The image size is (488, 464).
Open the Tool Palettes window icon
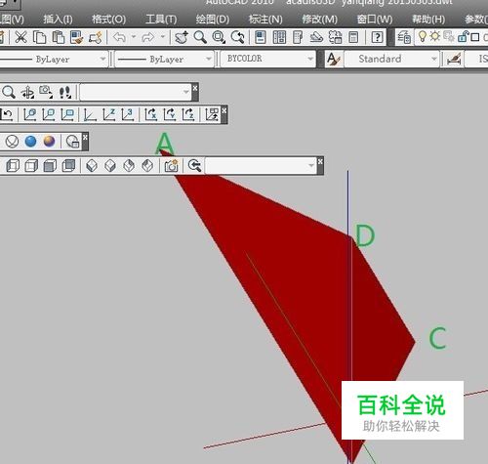point(298,37)
